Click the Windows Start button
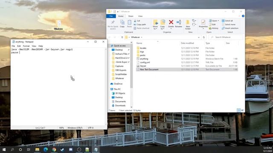The width and height of the screenshot is (273, 153). pyautogui.click(x=4, y=150)
